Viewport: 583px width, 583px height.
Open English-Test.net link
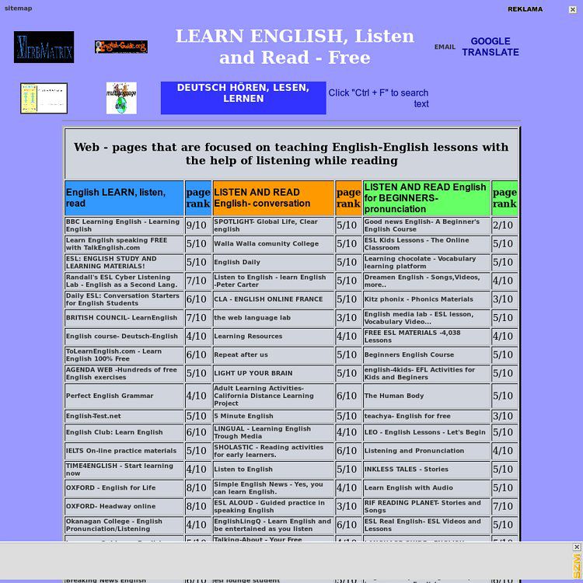[x=95, y=416]
